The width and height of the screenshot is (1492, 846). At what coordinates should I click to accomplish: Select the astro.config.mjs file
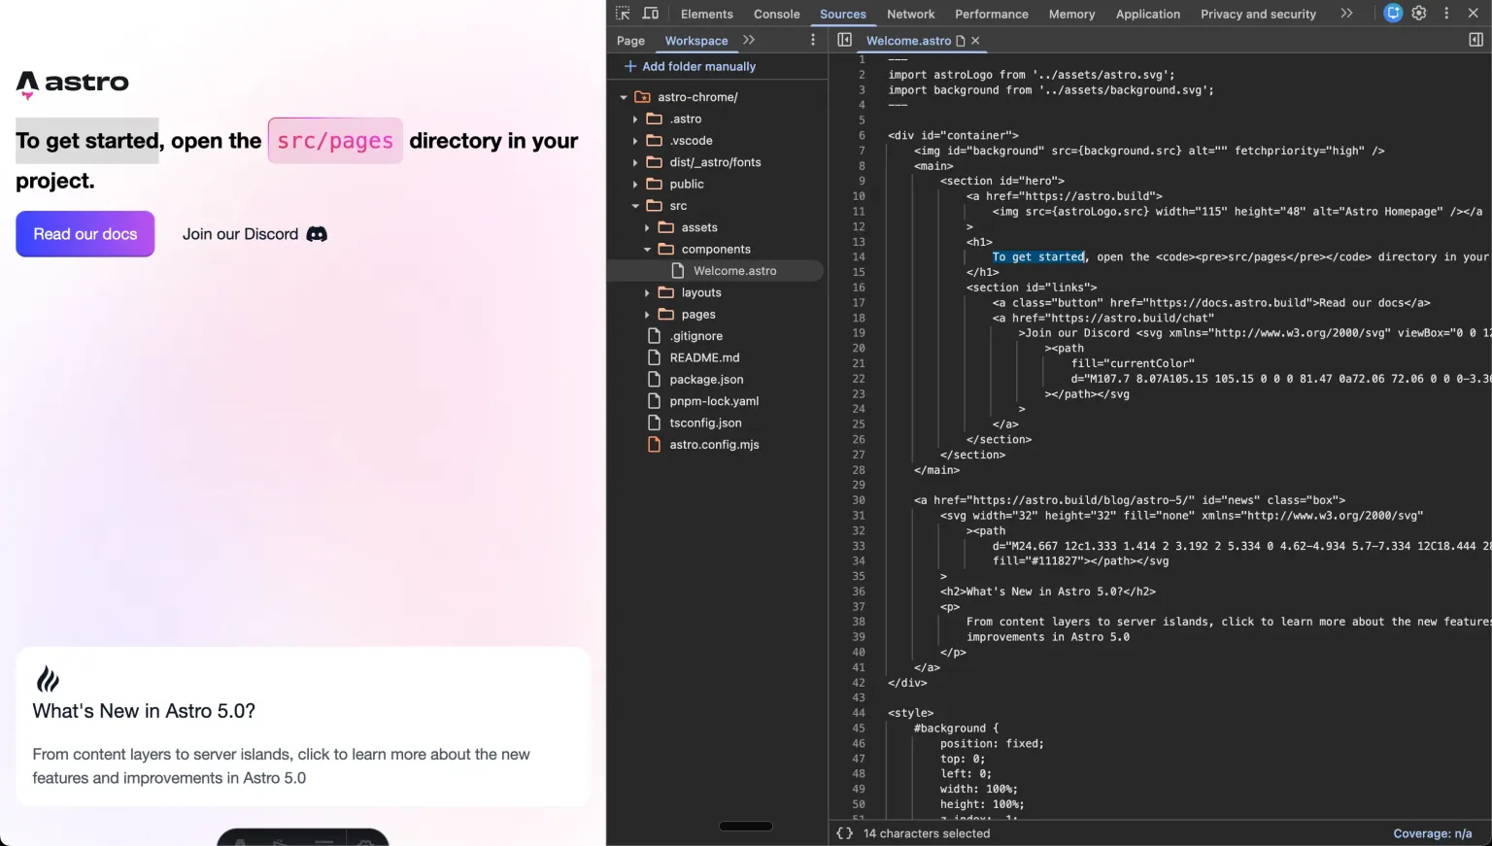point(714,444)
